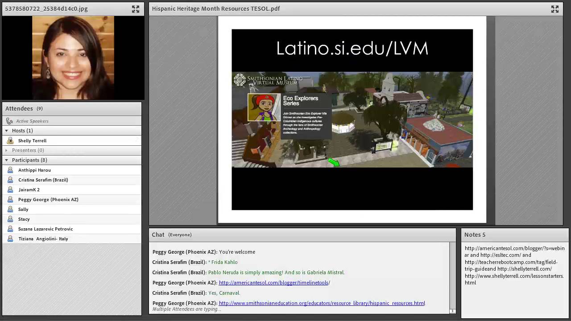Click Suzana Lazarevic Petrovic's participant icon

click(x=10, y=229)
